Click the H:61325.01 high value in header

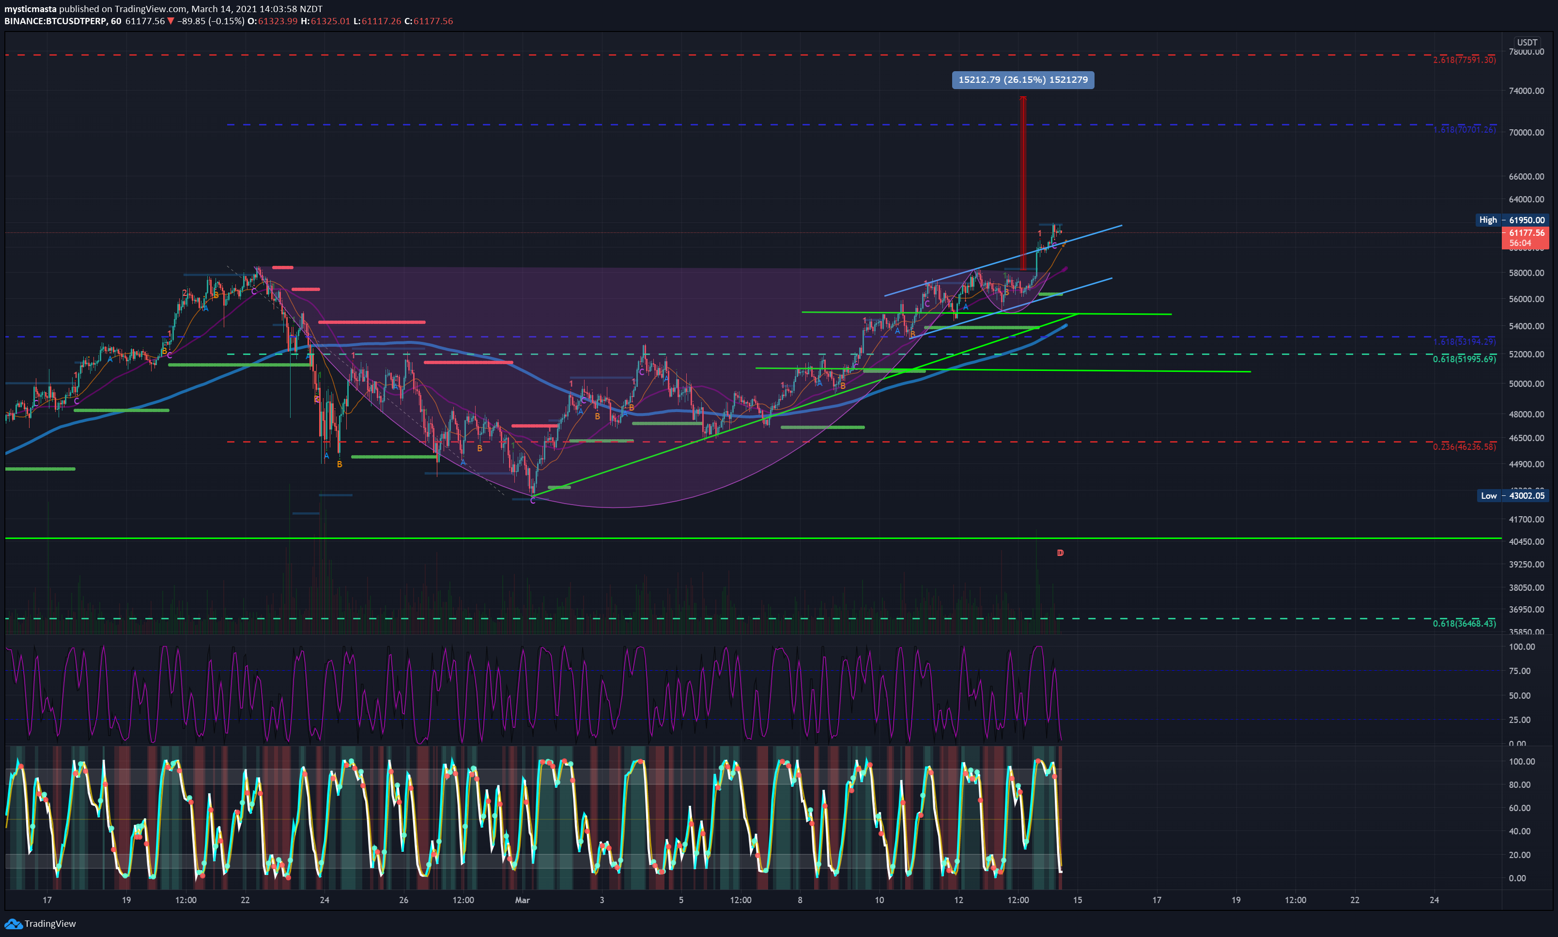(x=325, y=21)
